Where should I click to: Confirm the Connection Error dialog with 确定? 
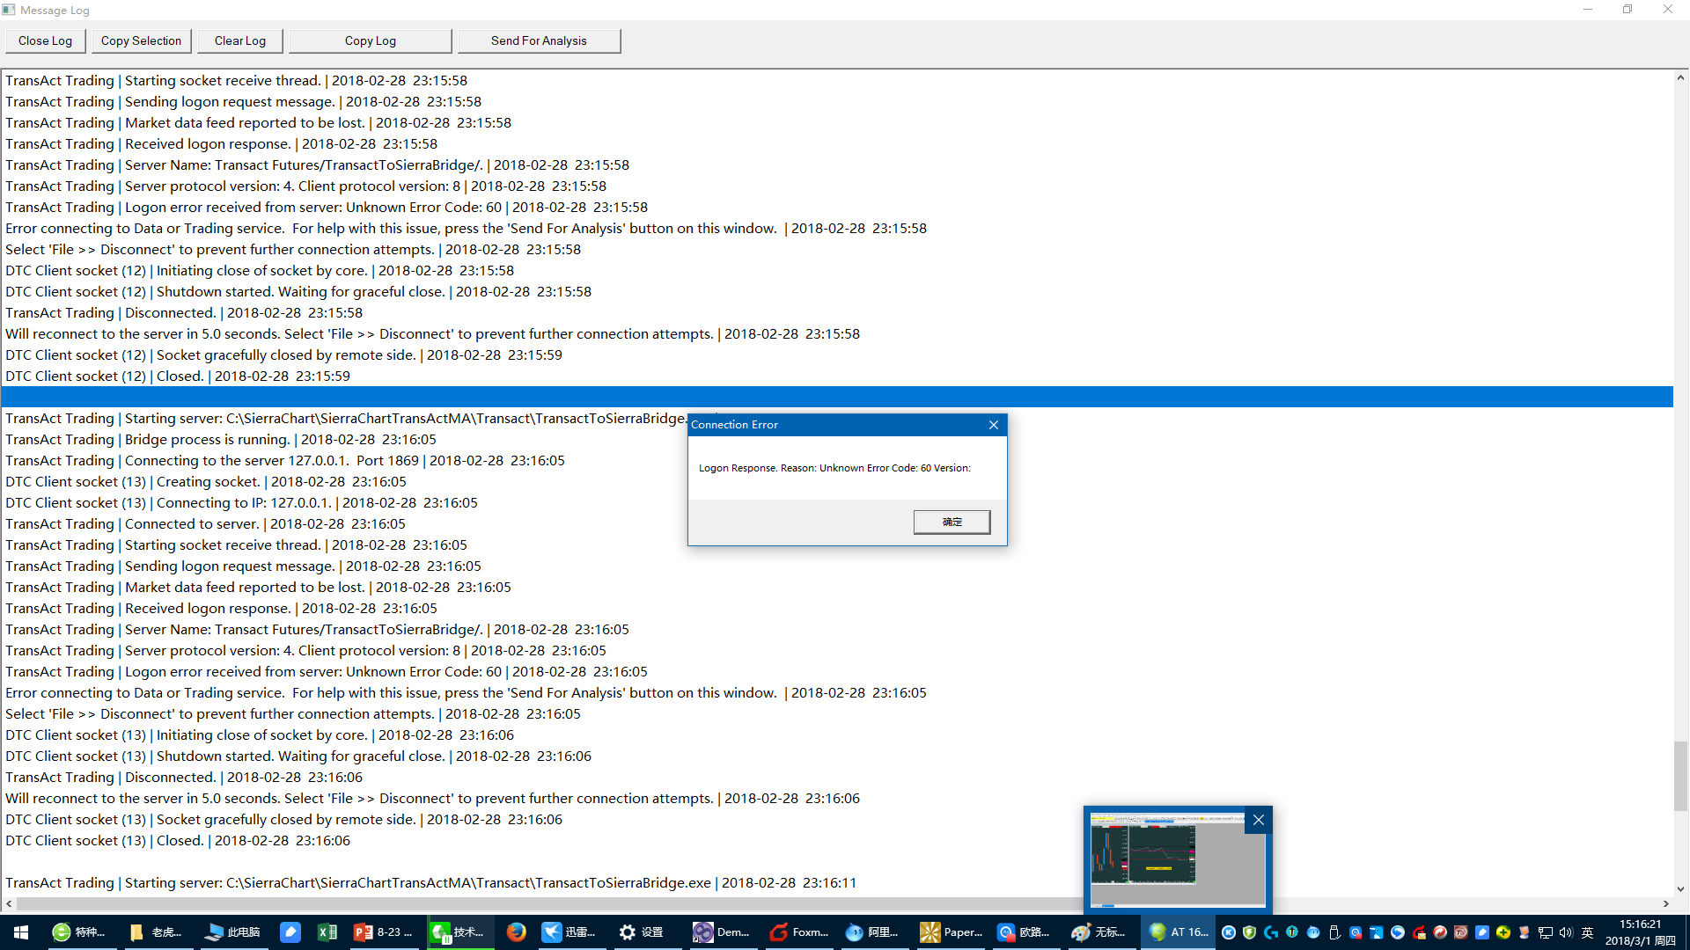click(952, 522)
